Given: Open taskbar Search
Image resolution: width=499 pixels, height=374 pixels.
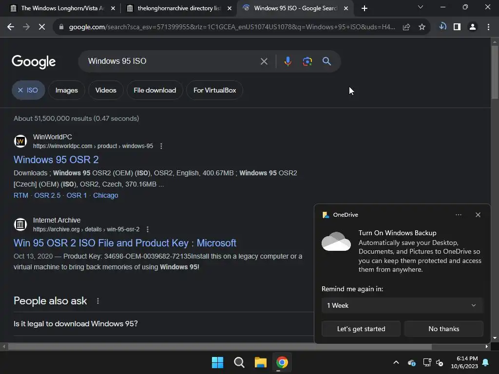Looking at the screenshot, I should coord(239,362).
